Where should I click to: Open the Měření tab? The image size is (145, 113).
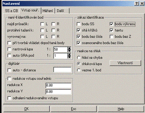click(x=48, y=11)
